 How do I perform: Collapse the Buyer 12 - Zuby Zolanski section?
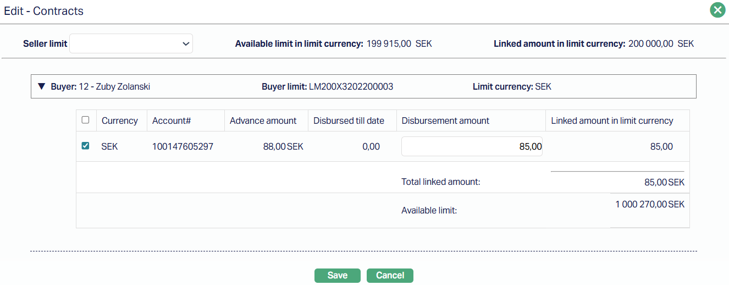[41, 87]
